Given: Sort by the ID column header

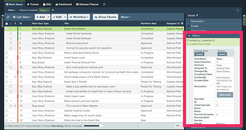Looking at the screenshot, I should (x=21, y=23).
